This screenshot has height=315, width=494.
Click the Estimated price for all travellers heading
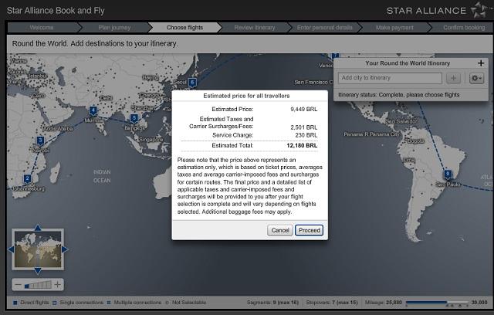click(x=246, y=96)
